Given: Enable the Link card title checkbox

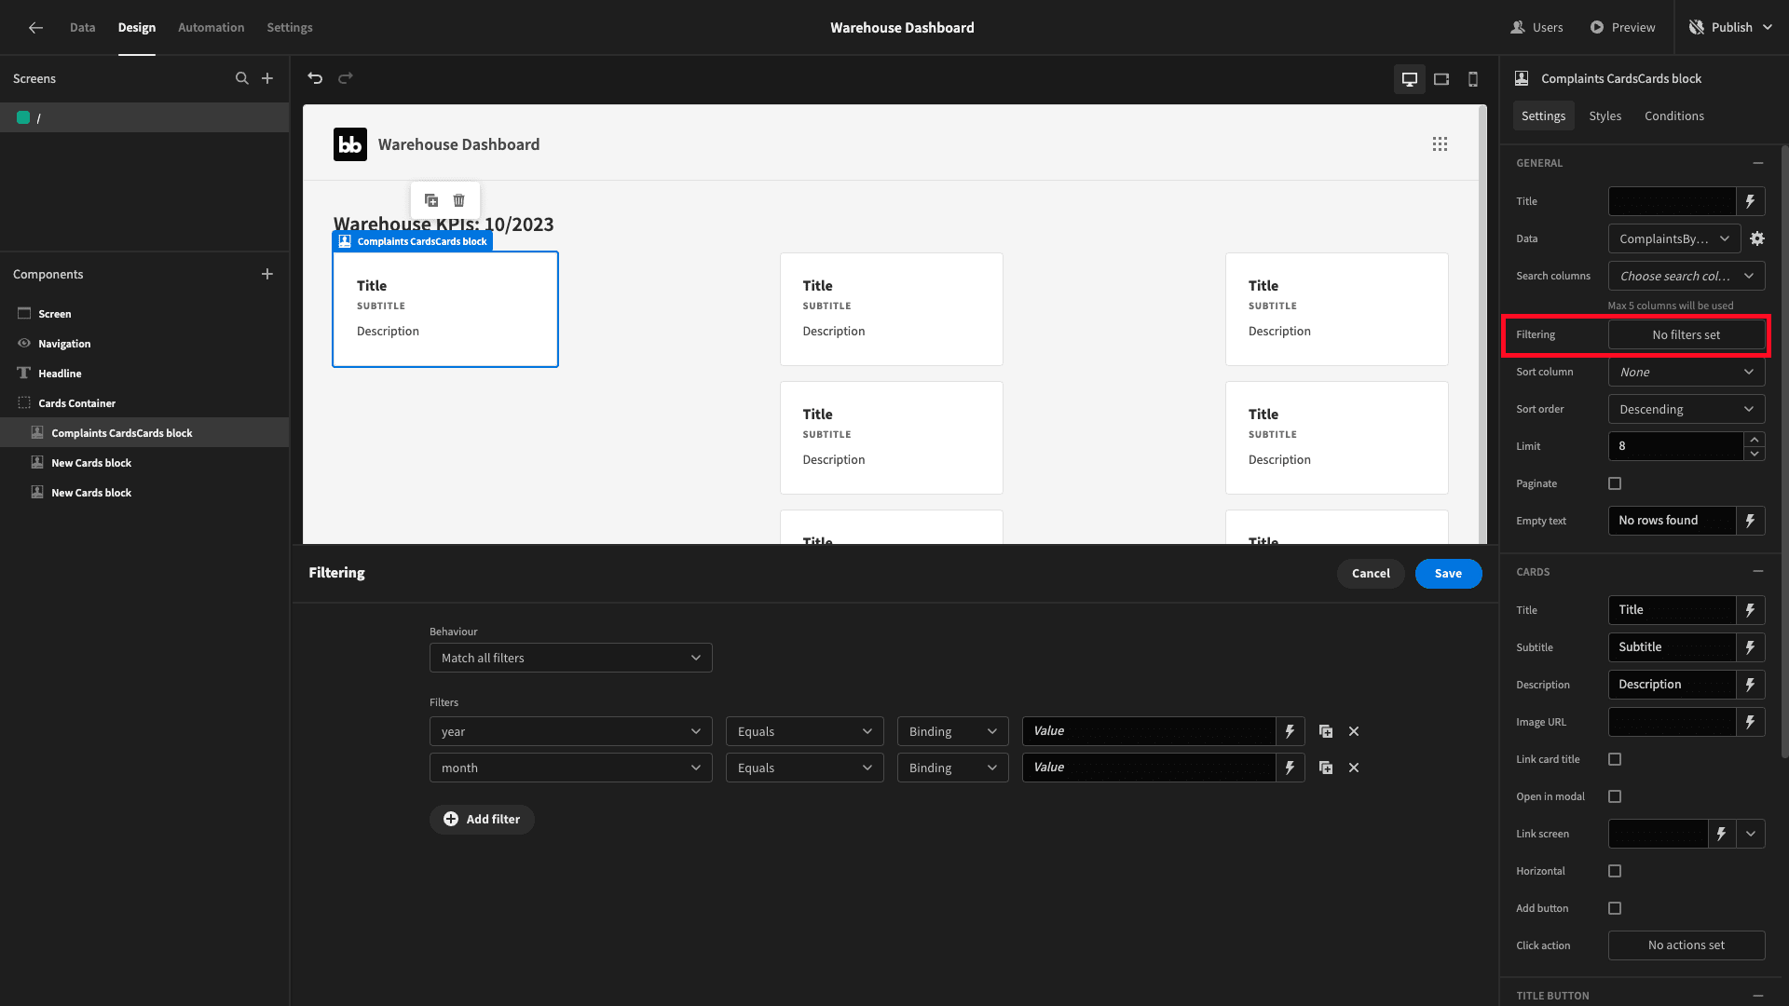Looking at the screenshot, I should pyautogui.click(x=1615, y=759).
